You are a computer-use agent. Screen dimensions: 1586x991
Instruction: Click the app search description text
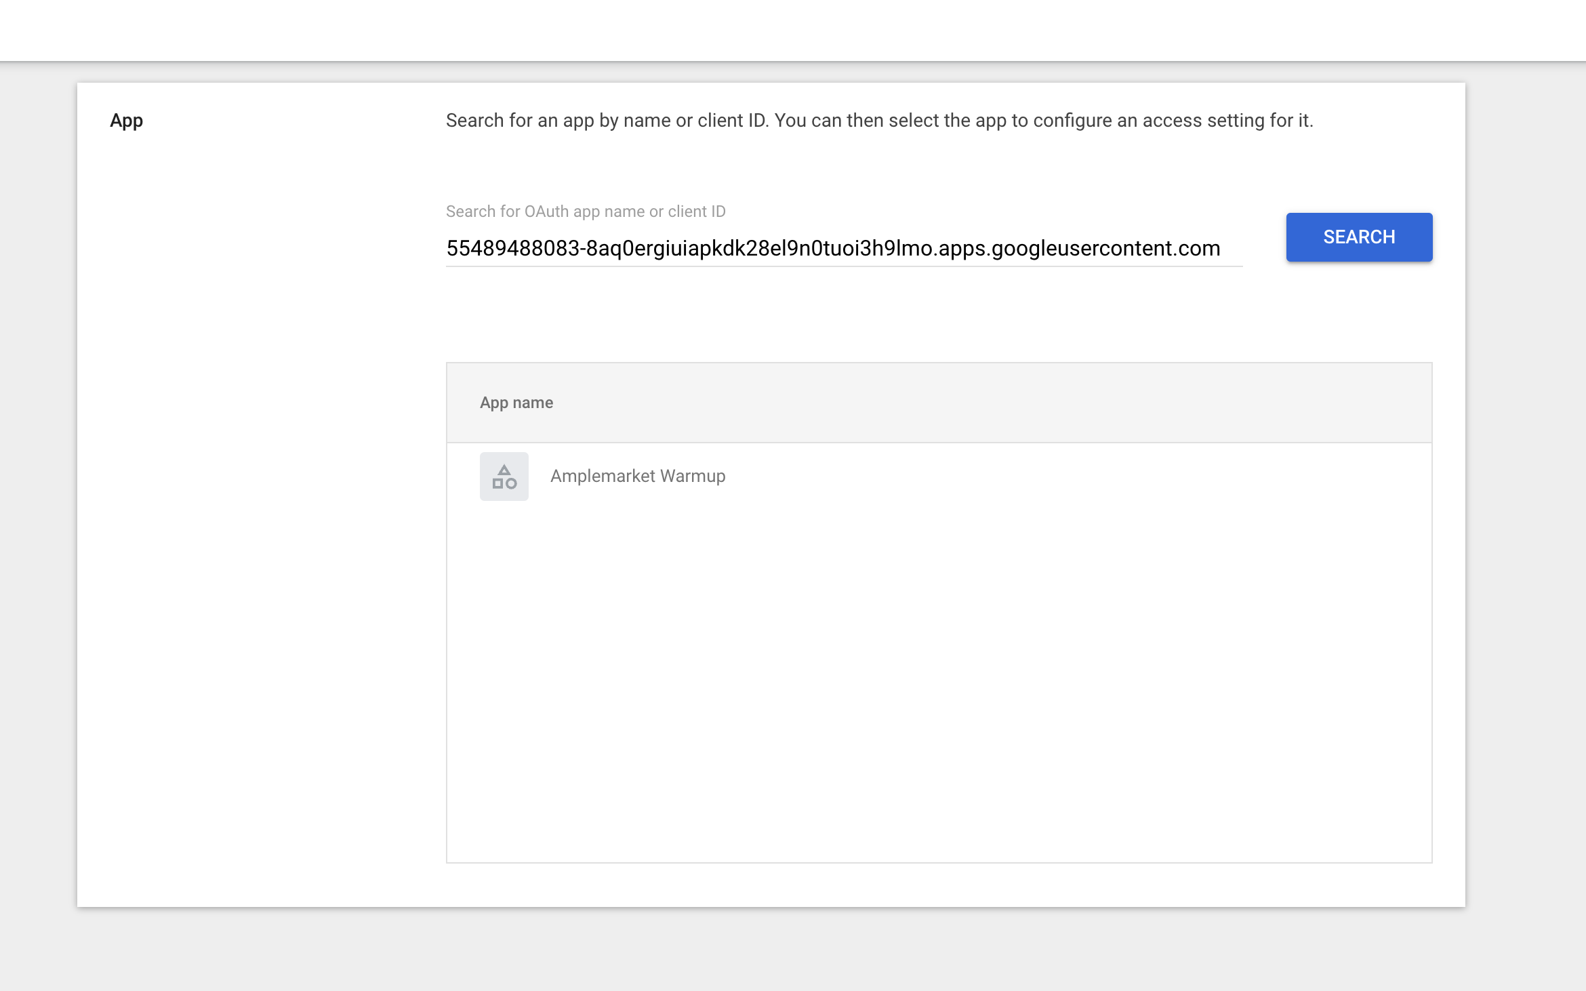878,121
